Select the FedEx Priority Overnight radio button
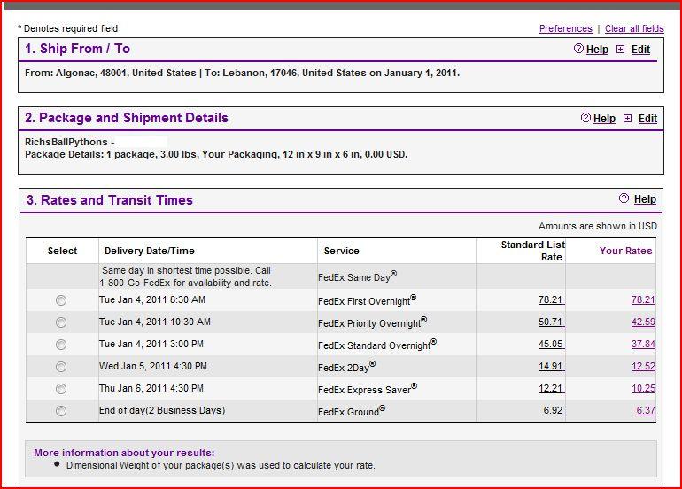Screen dimensions: 682x489 point(61,322)
